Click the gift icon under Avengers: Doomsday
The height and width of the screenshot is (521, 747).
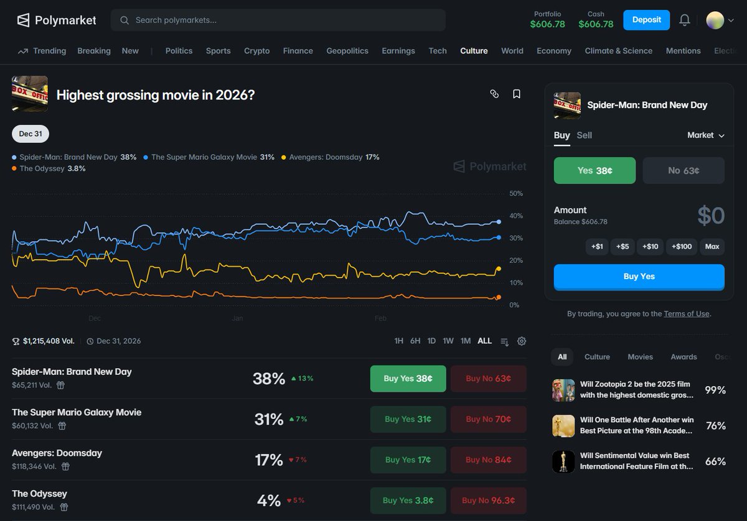(x=65, y=466)
